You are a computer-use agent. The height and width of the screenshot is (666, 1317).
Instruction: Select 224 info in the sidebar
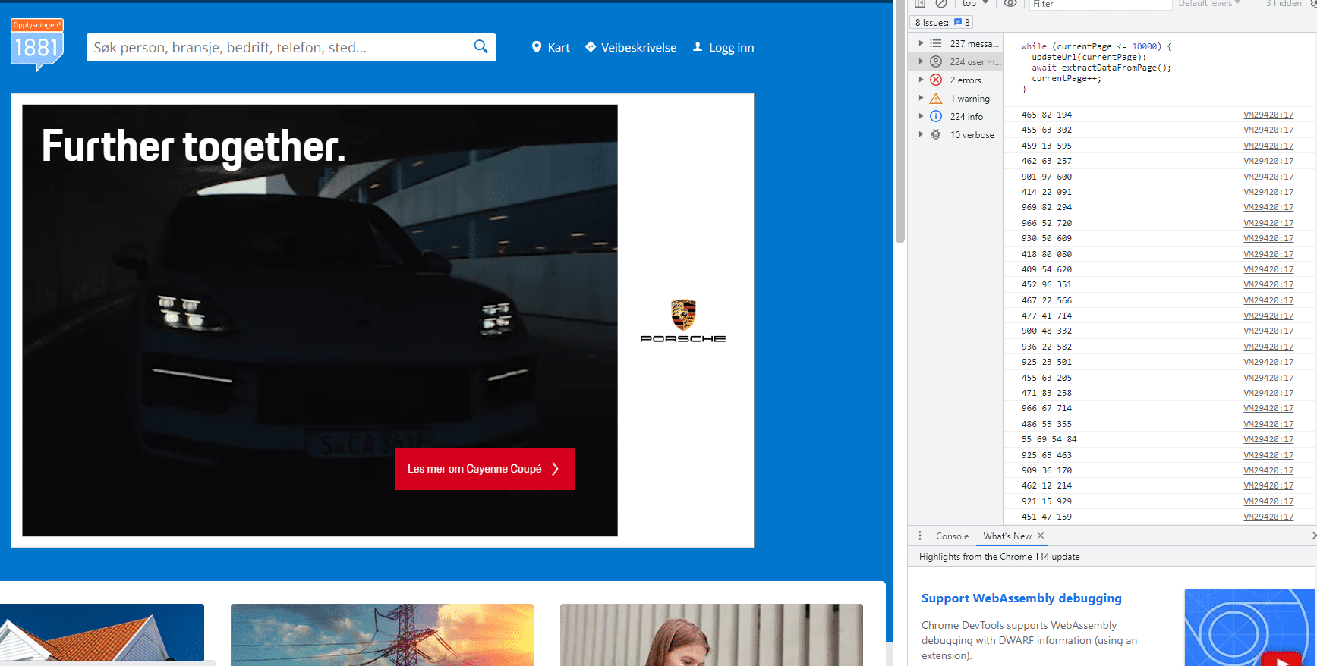(966, 116)
